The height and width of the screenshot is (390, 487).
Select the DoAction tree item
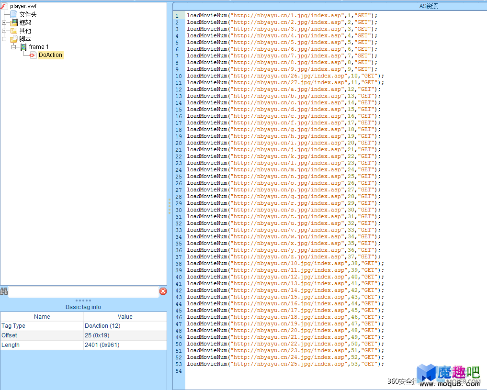[51, 55]
